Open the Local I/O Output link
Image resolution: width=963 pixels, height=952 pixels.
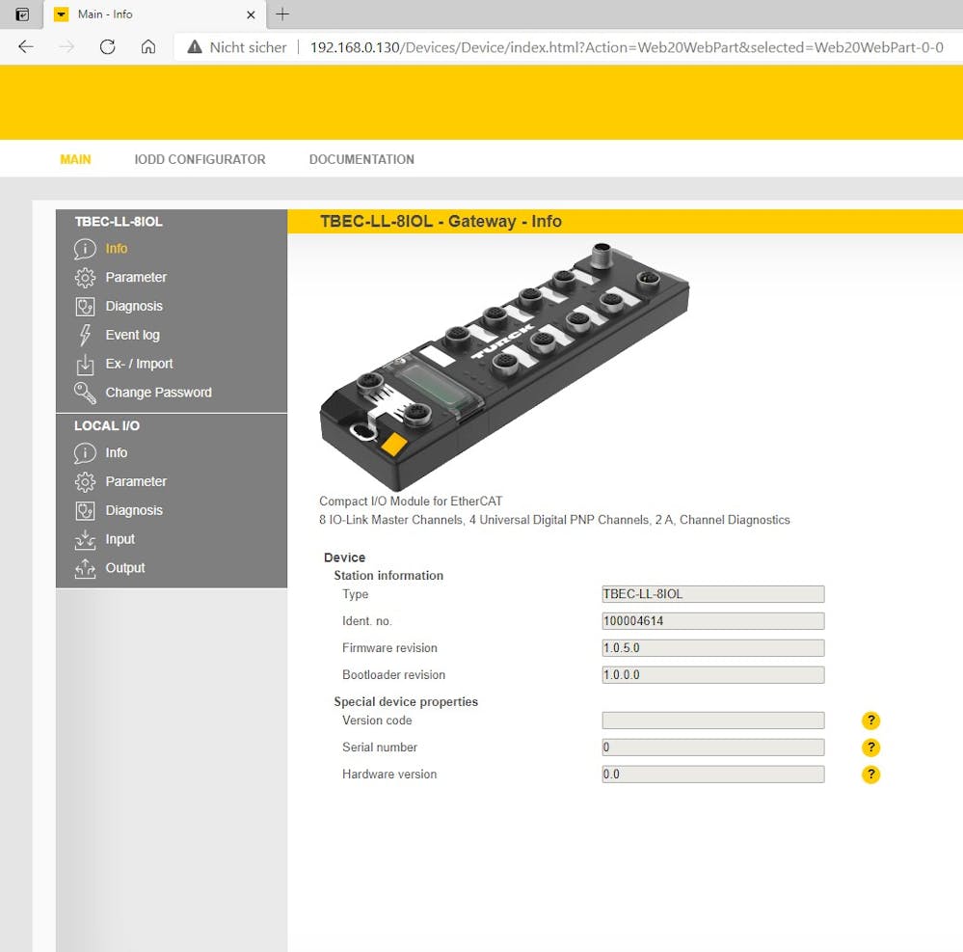125,568
